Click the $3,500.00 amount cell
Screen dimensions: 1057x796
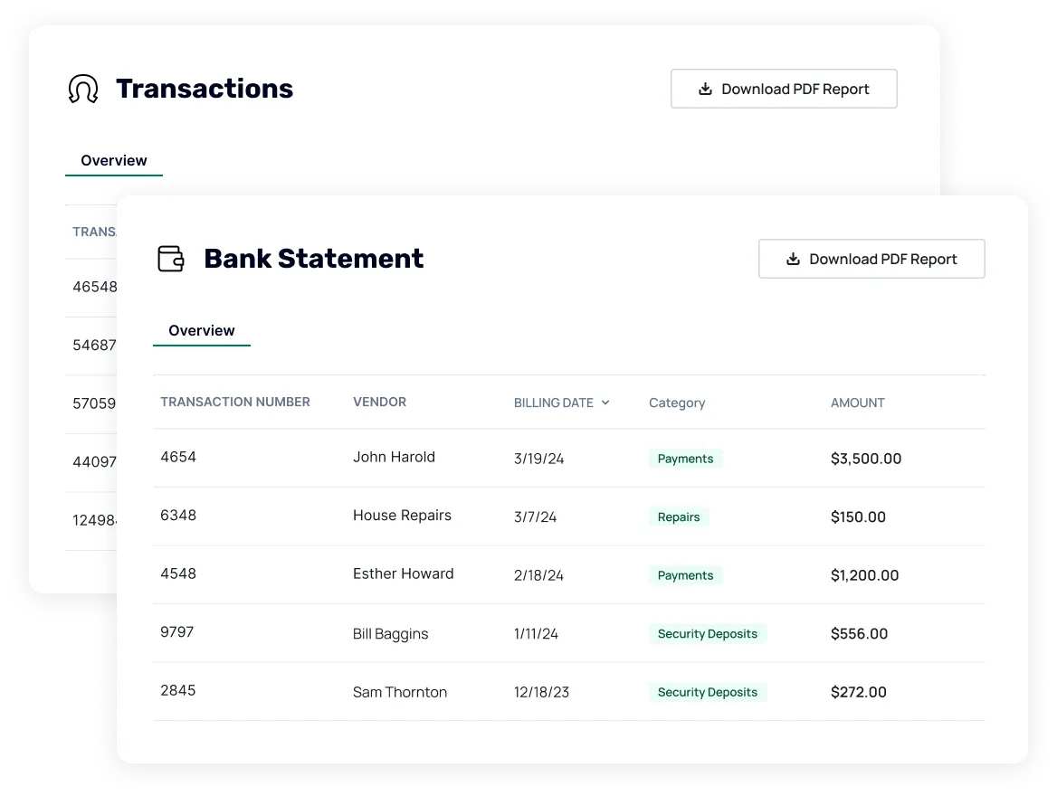866,459
